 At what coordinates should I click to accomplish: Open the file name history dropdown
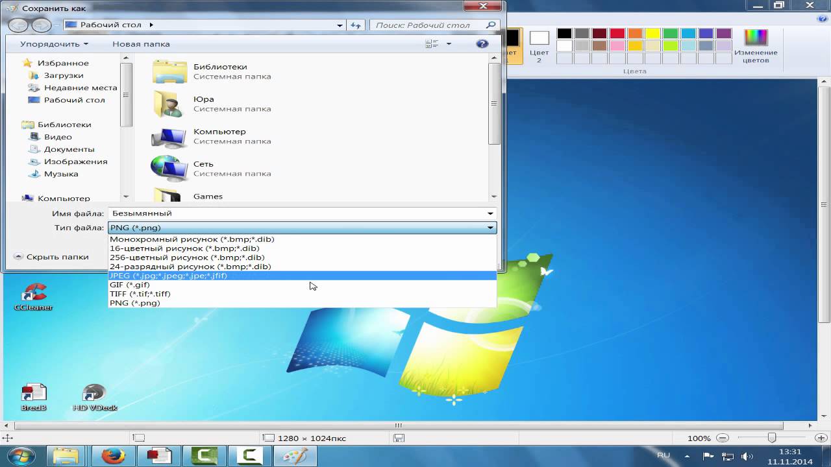pos(491,213)
